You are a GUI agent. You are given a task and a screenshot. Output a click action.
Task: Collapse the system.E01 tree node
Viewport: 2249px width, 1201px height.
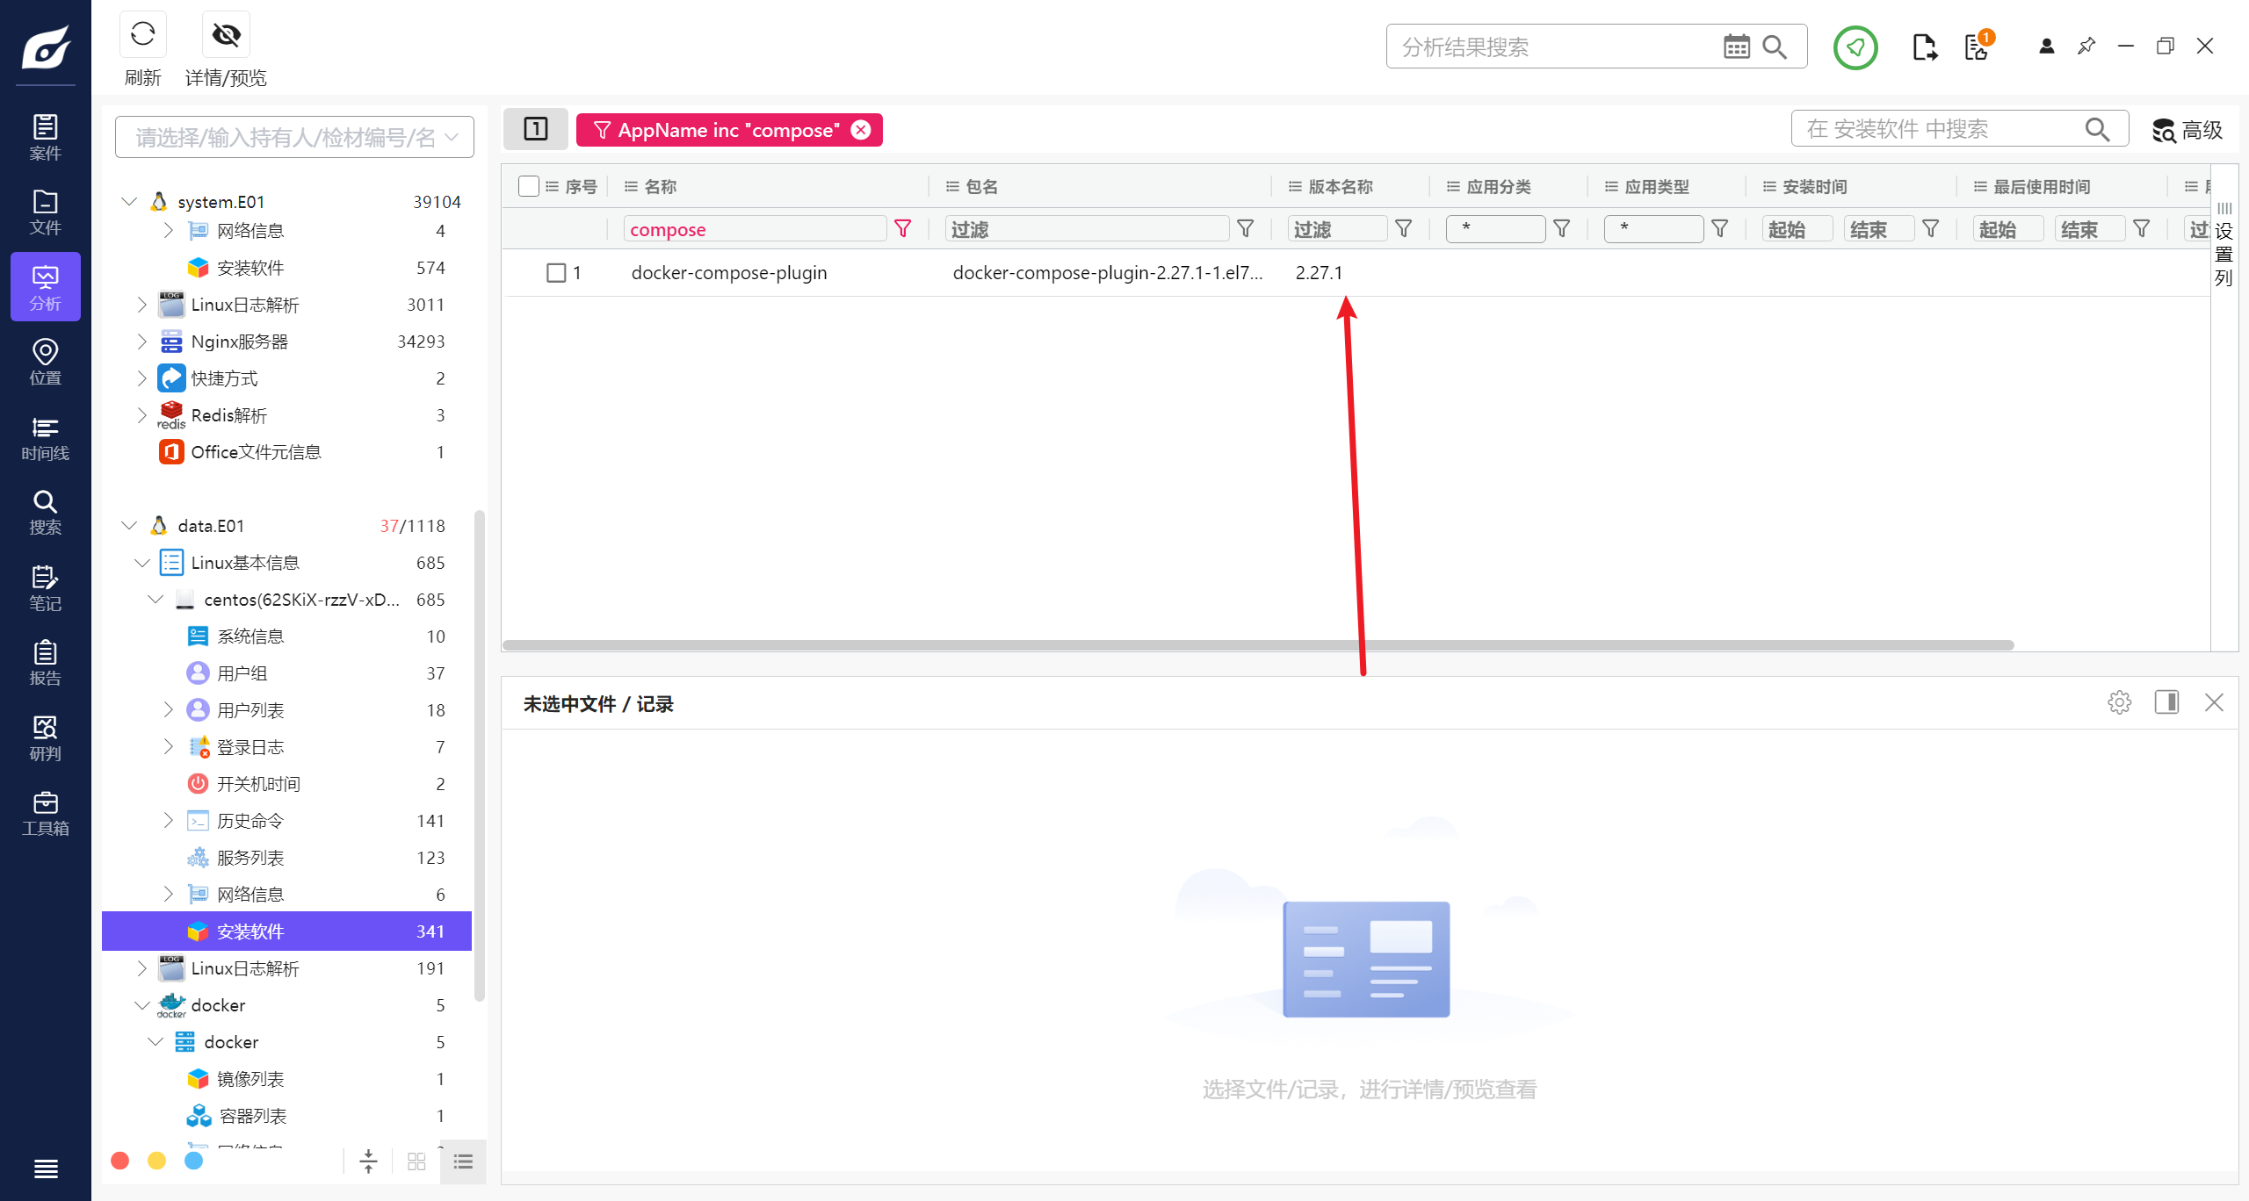(x=129, y=202)
